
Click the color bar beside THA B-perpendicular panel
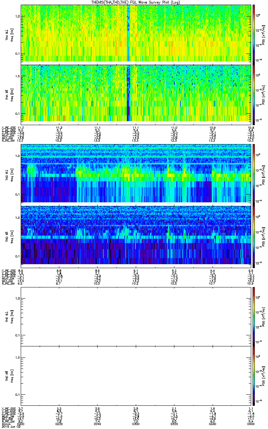254,33
